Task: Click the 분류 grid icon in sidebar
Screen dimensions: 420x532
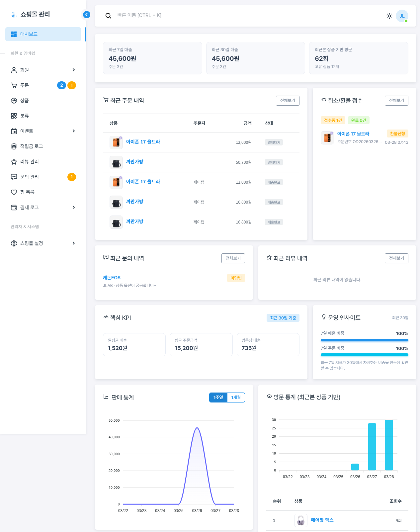Action: [x=14, y=116]
